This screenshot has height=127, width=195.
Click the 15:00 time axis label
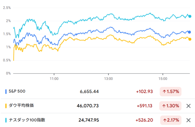point(162,78)
